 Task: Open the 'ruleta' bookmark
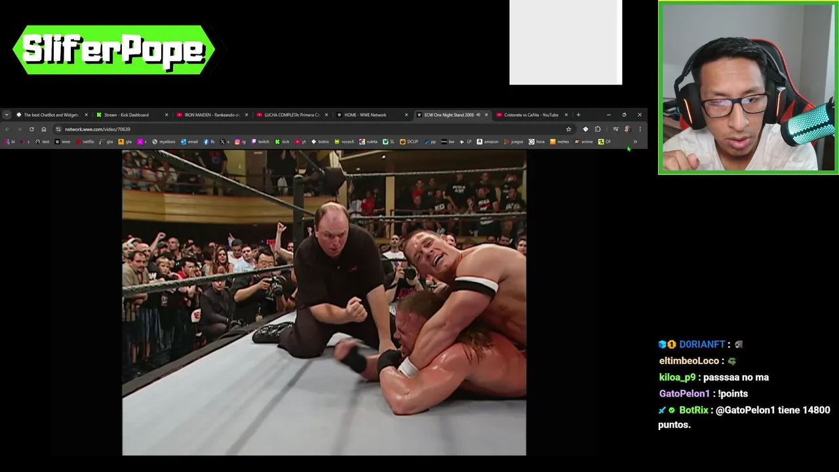pos(368,142)
